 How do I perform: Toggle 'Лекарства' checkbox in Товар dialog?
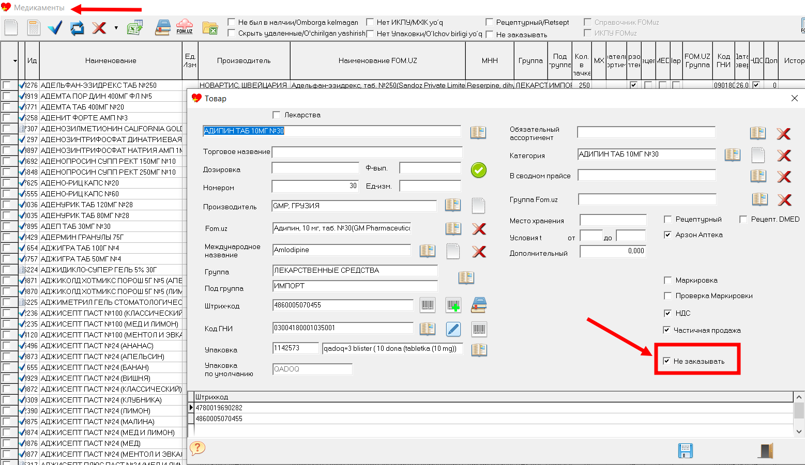(277, 115)
